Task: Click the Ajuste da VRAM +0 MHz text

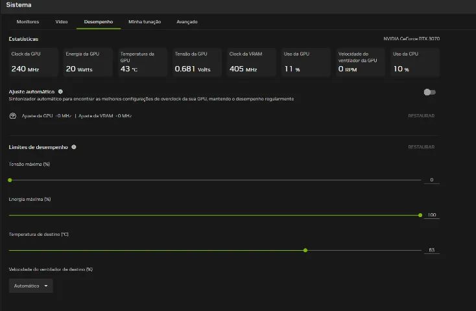Action: tap(105, 116)
